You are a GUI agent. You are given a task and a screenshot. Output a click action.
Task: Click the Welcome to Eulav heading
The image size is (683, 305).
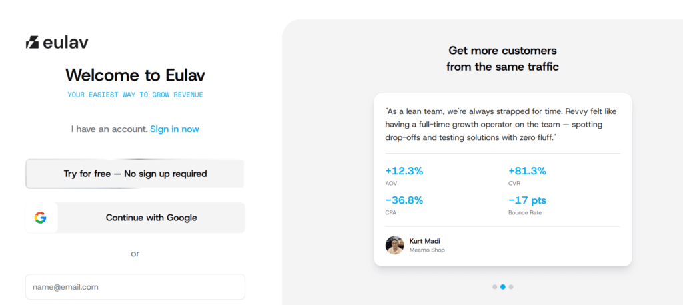pos(135,75)
